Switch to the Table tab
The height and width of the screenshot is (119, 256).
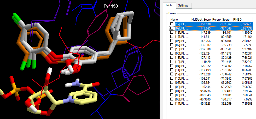tap(169, 5)
